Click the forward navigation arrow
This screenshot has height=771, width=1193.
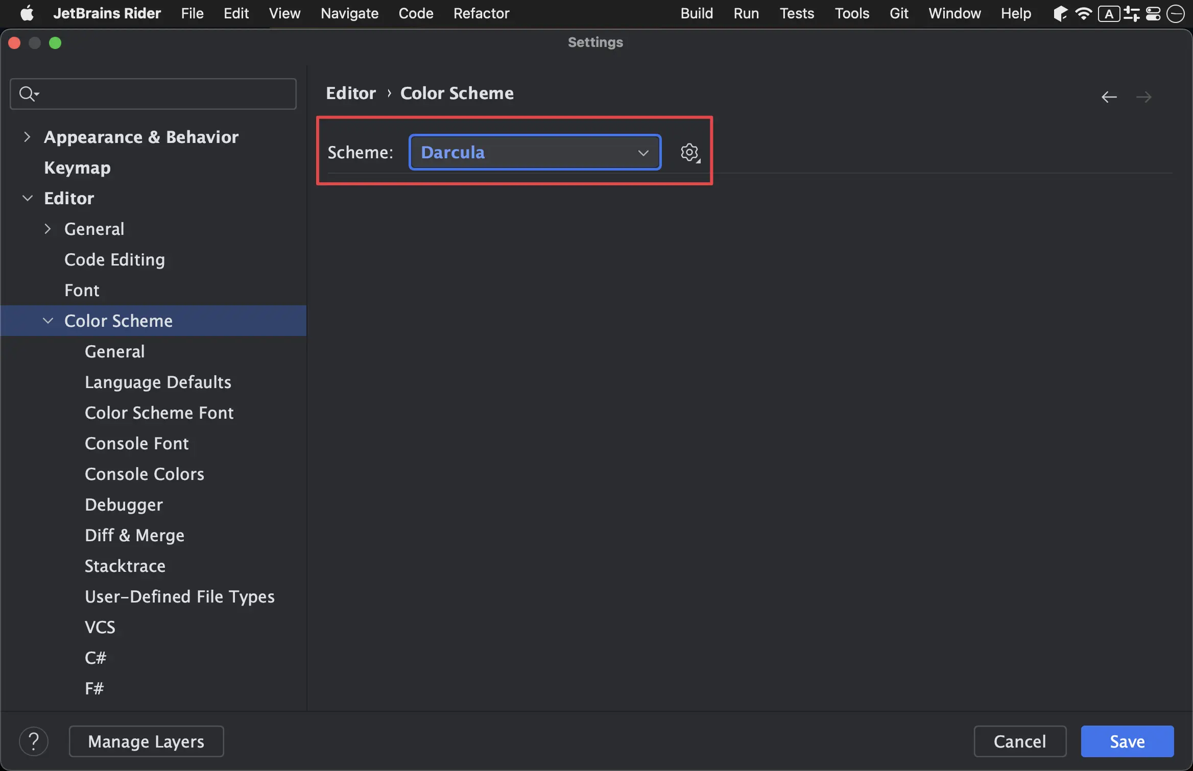coord(1146,95)
